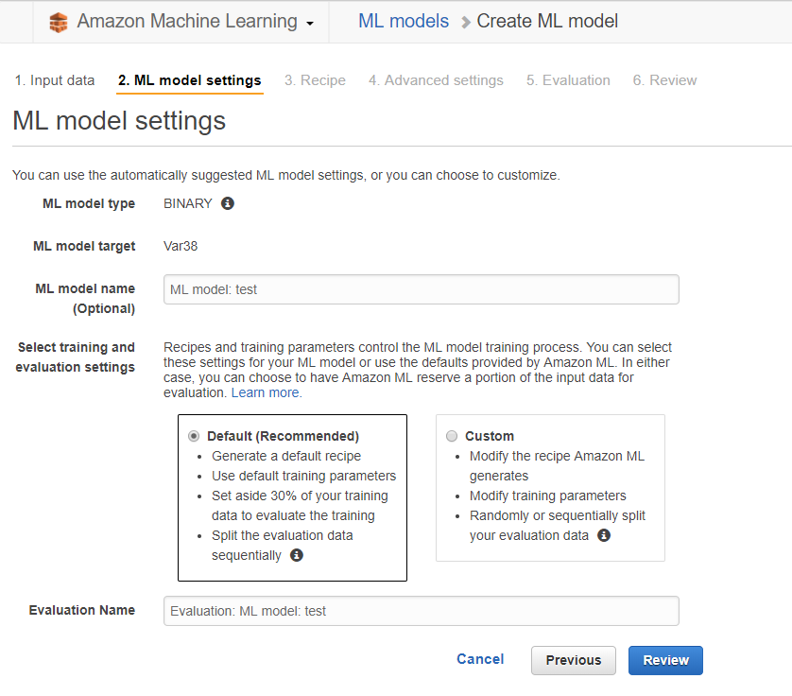Click breadcrumb arrow between ML models and Create ML model
This screenshot has height=696, width=792.
[465, 23]
